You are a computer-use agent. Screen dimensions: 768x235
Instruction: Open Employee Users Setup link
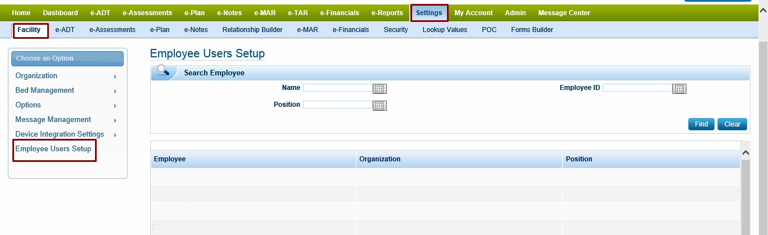pyautogui.click(x=53, y=149)
